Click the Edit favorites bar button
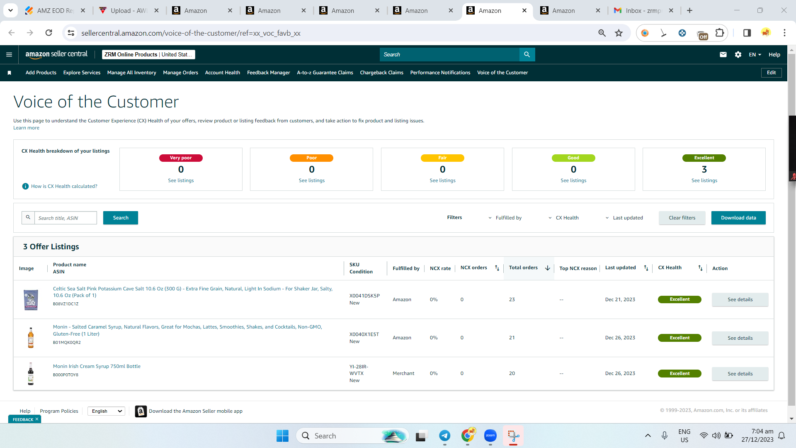Image resolution: width=796 pixels, height=448 pixels. tap(771, 73)
